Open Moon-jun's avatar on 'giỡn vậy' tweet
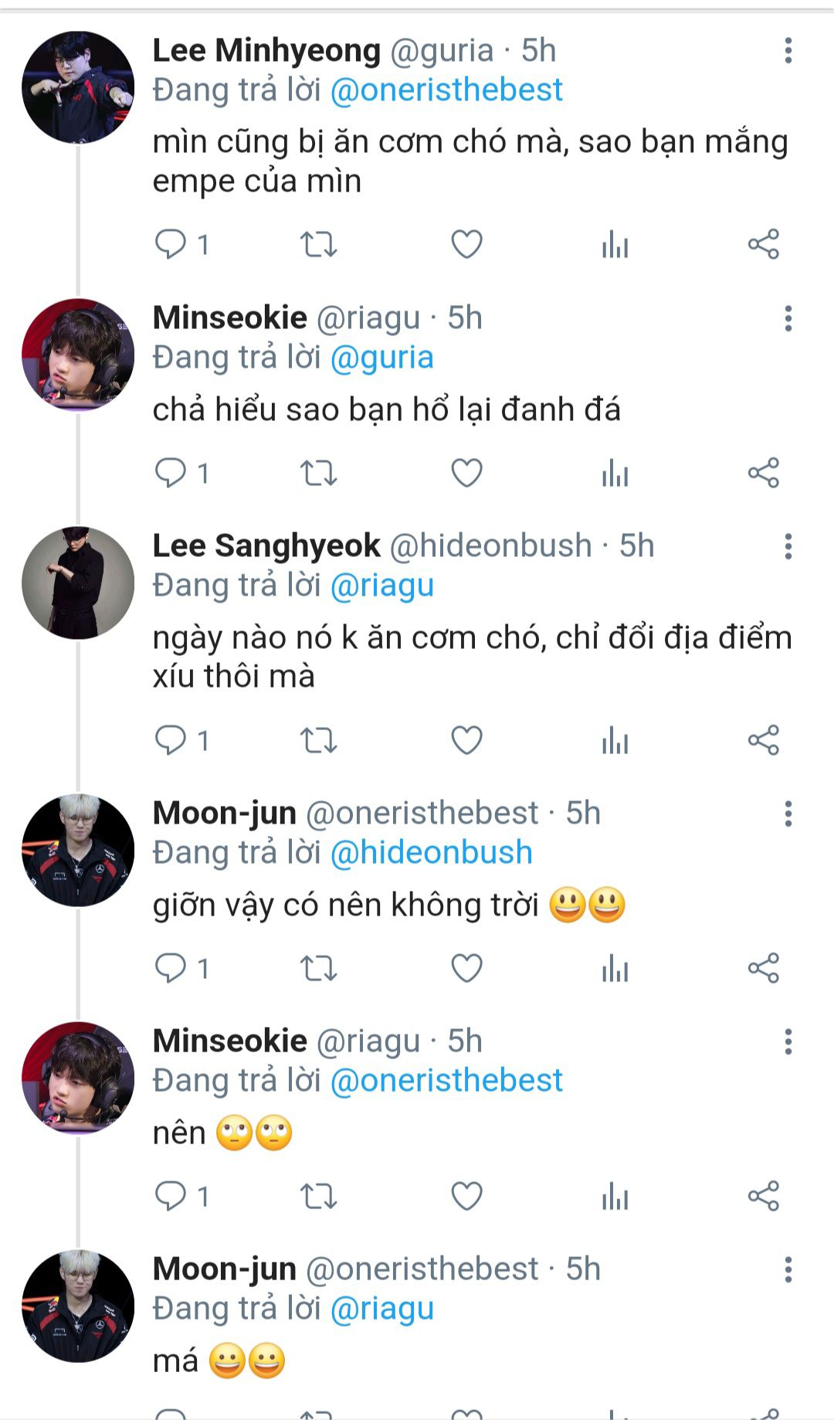Viewport: 834px width, 1420px height. (78, 850)
